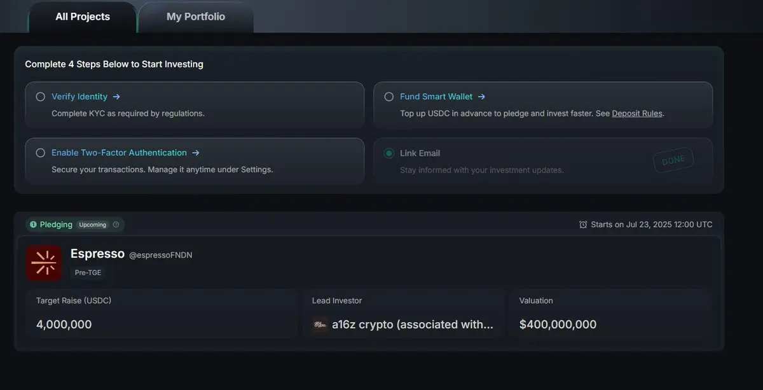
Task: Select the Enable Two-Factor Authentication radio circle
Action: [x=41, y=153]
